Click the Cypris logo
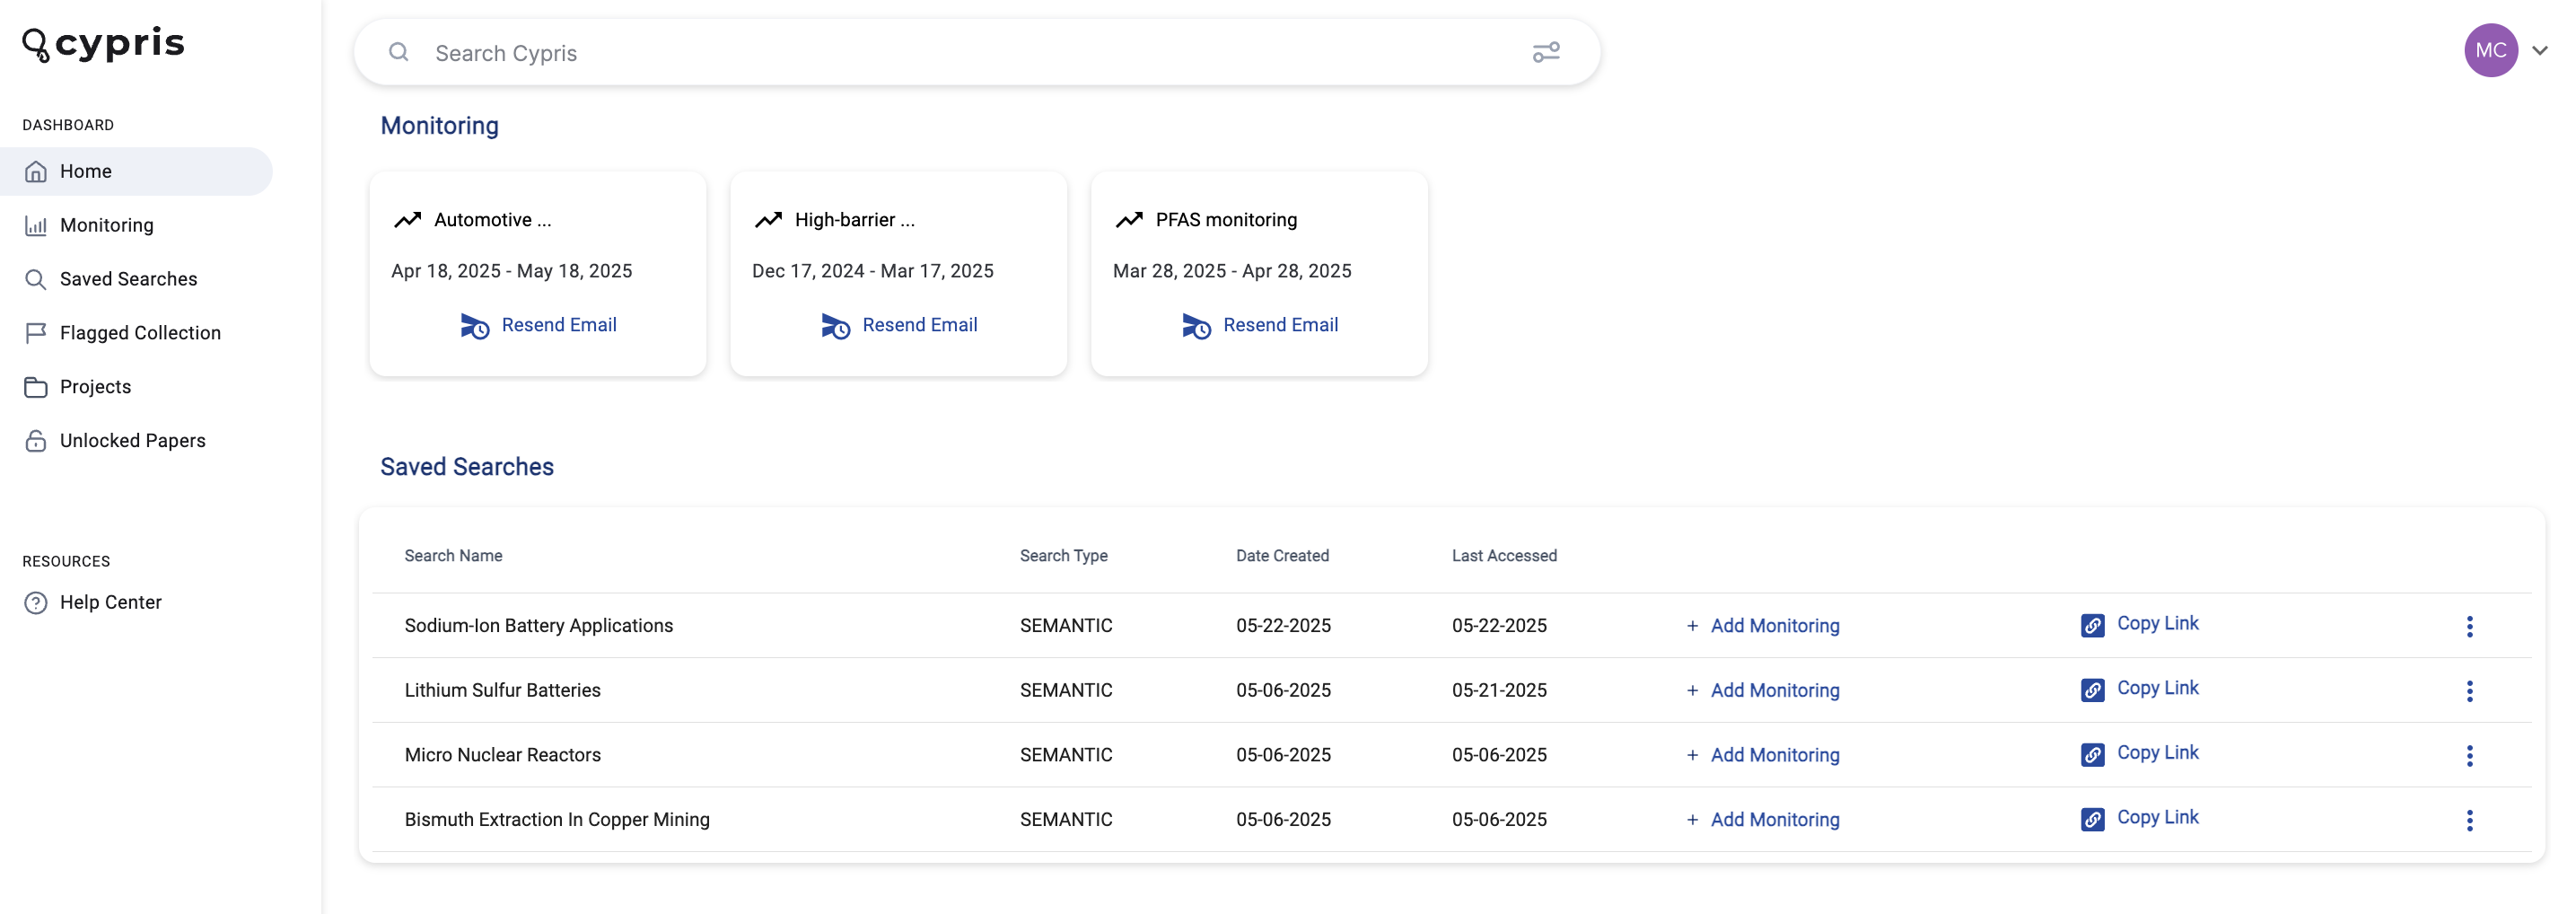 click(103, 44)
